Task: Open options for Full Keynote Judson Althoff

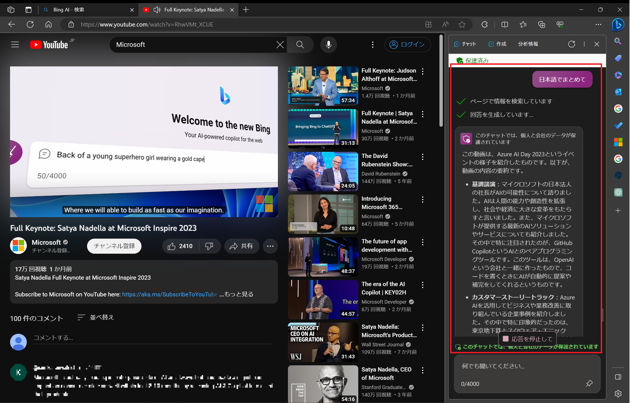Action: [423, 71]
